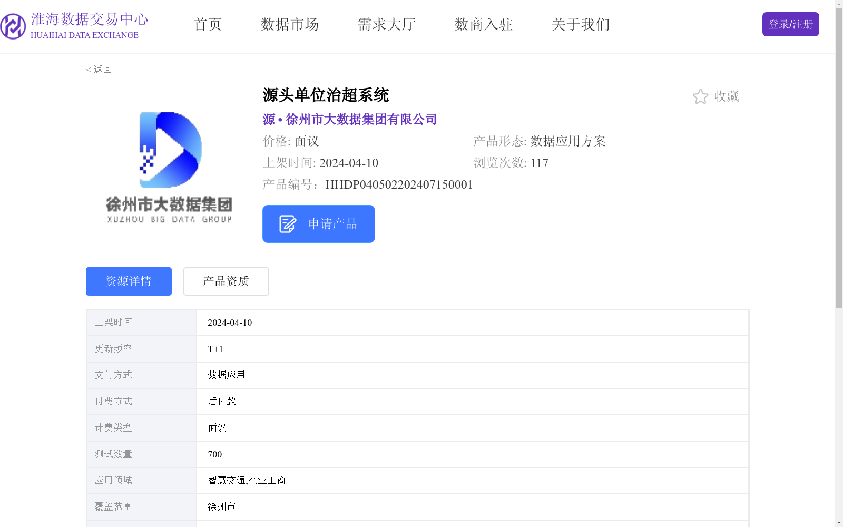
Task: Click the 计费类型 row label
Action: click(113, 428)
